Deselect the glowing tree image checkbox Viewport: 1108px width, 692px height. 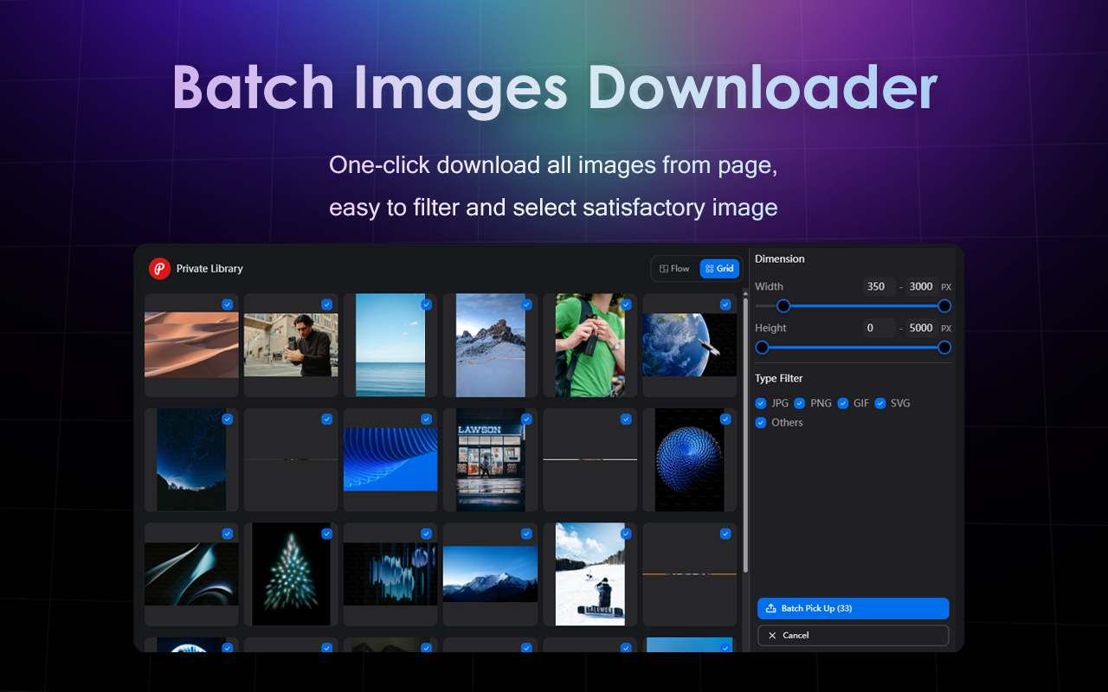(326, 534)
